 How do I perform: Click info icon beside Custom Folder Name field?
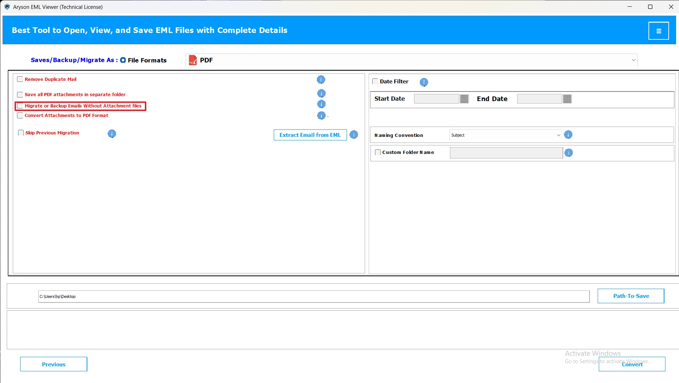(x=569, y=153)
